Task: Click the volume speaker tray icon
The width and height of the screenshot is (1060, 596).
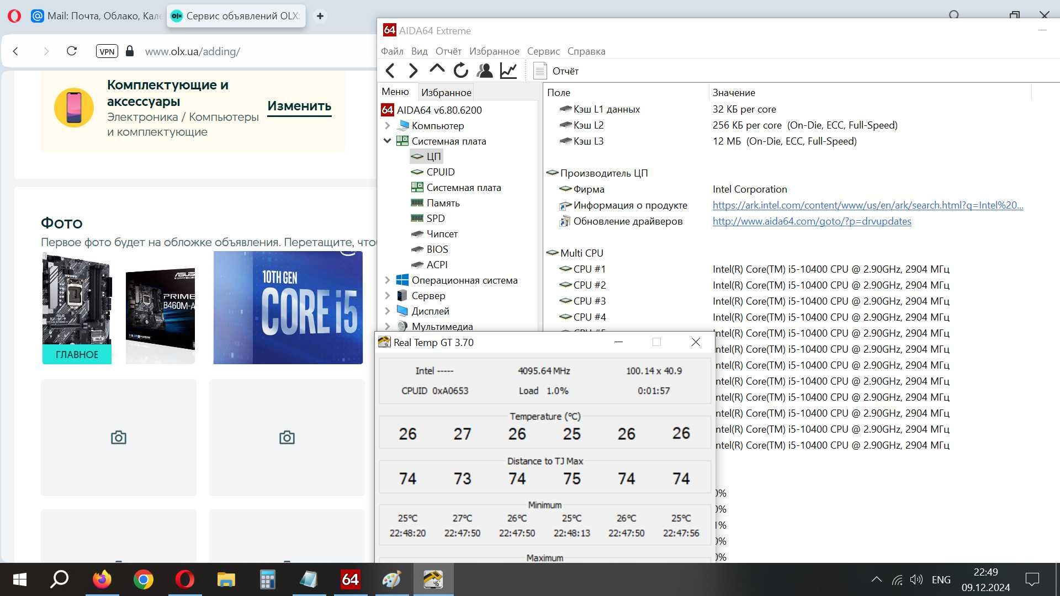Action: 916,579
